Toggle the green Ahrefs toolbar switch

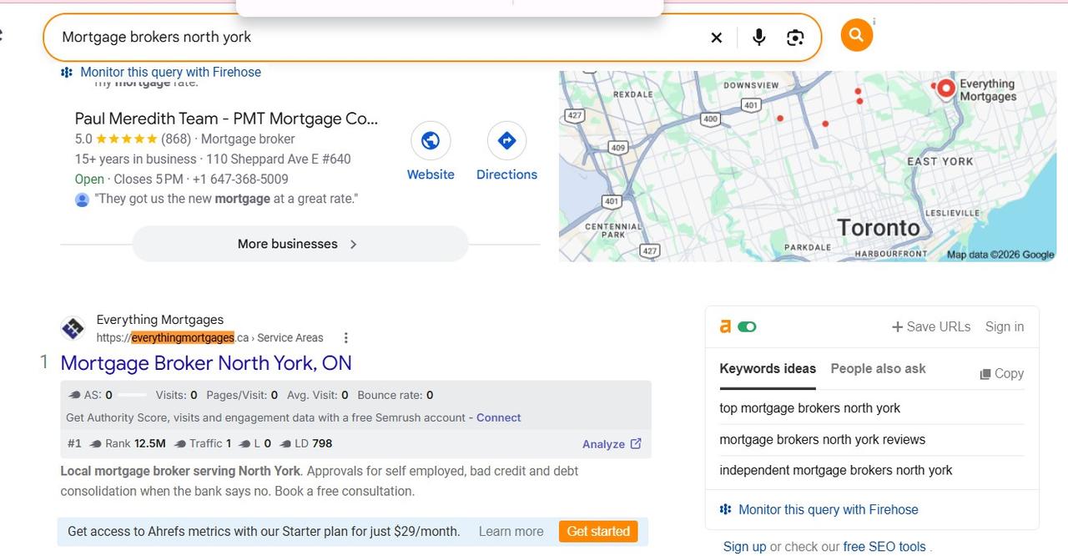pos(747,326)
